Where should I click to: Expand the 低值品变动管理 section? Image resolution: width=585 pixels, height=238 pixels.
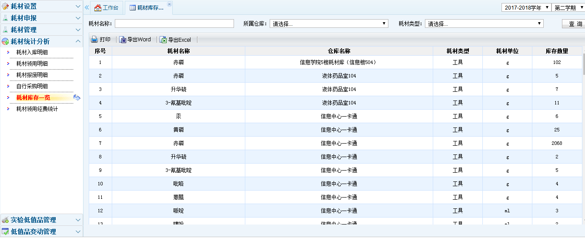point(41,232)
